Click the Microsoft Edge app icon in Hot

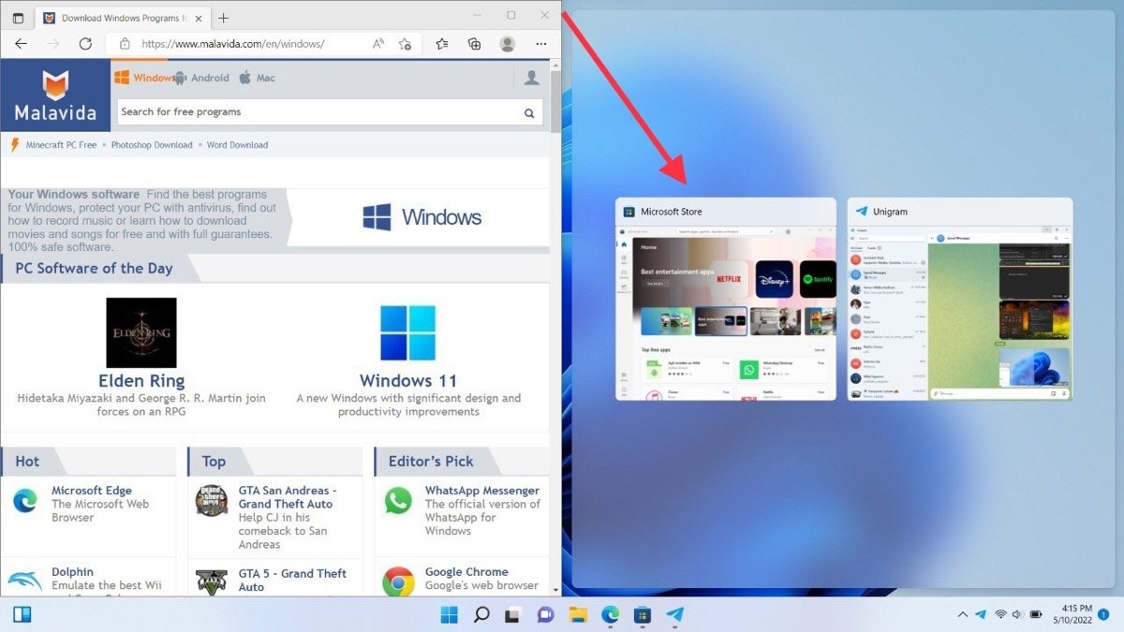[24, 501]
